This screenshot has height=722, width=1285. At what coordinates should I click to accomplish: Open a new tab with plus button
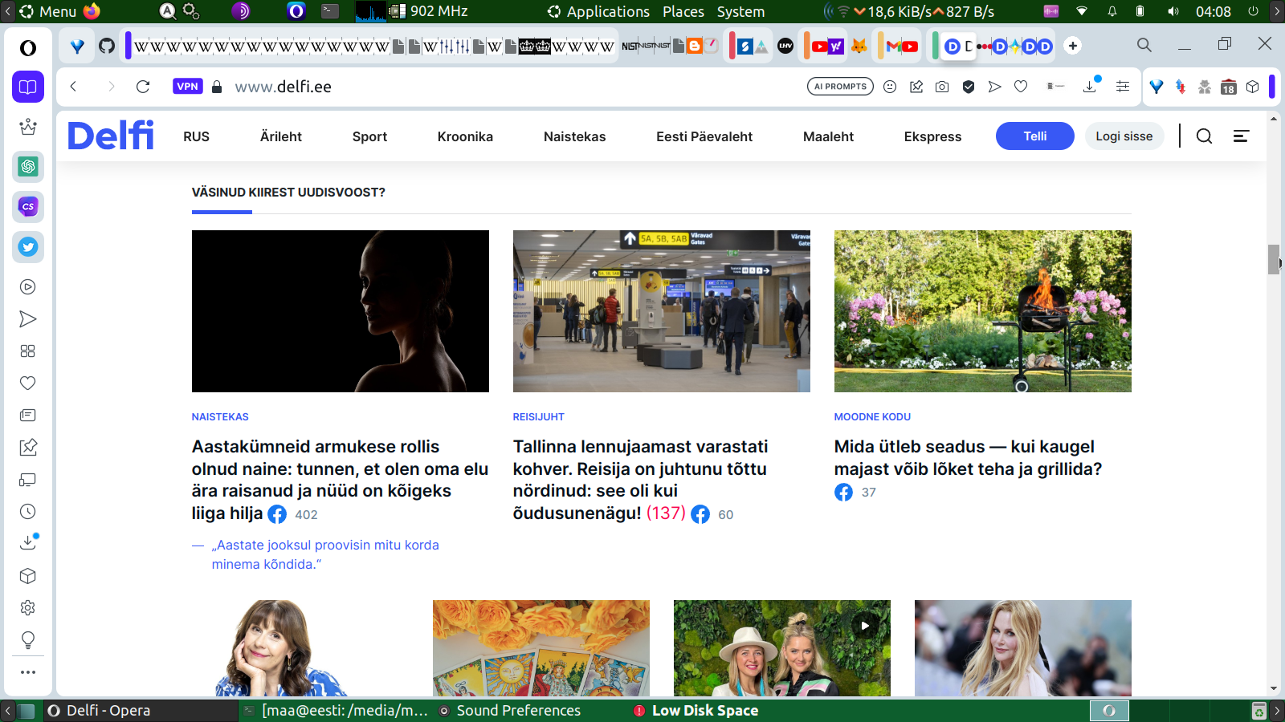(1073, 46)
